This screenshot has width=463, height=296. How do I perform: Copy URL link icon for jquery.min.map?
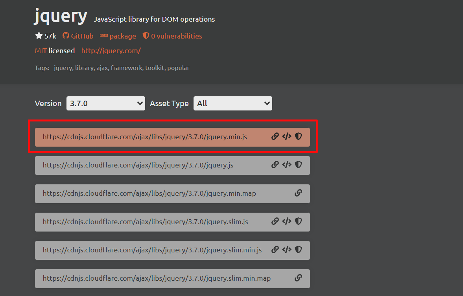(298, 193)
